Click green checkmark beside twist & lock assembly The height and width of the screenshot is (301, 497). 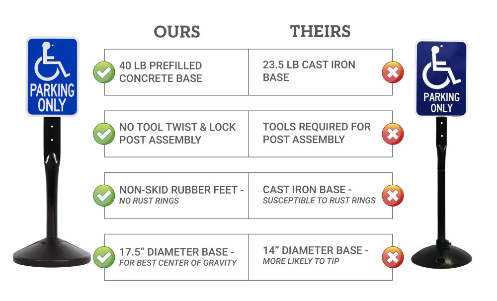coord(104,134)
